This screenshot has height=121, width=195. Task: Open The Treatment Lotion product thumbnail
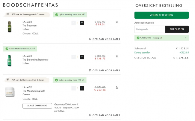point(9,27)
